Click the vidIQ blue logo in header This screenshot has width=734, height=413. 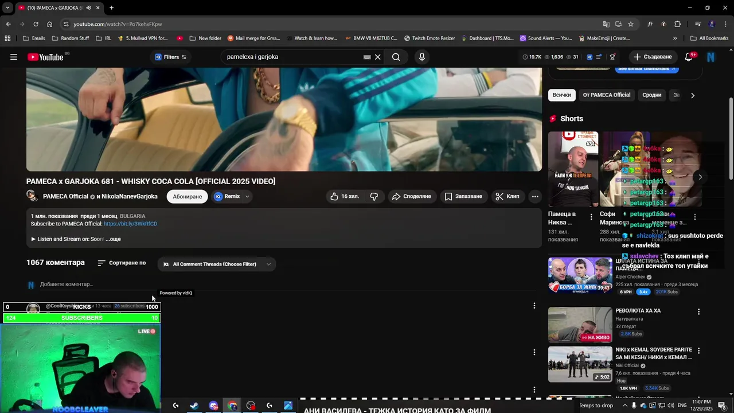pyautogui.click(x=589, y=57)
